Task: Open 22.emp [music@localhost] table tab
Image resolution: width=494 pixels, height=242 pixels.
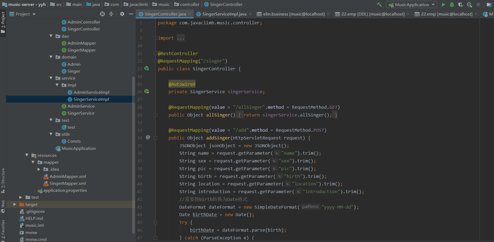Action: pos(446,14)
